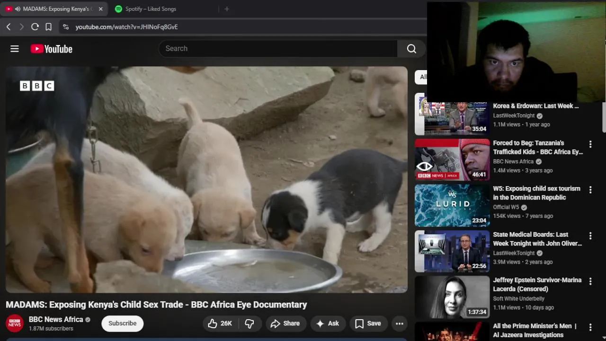The width and height of the screenshot is (606, 341).
Task: Open options menu for All the Prime Minister's Men
Action: coord(590,327)
